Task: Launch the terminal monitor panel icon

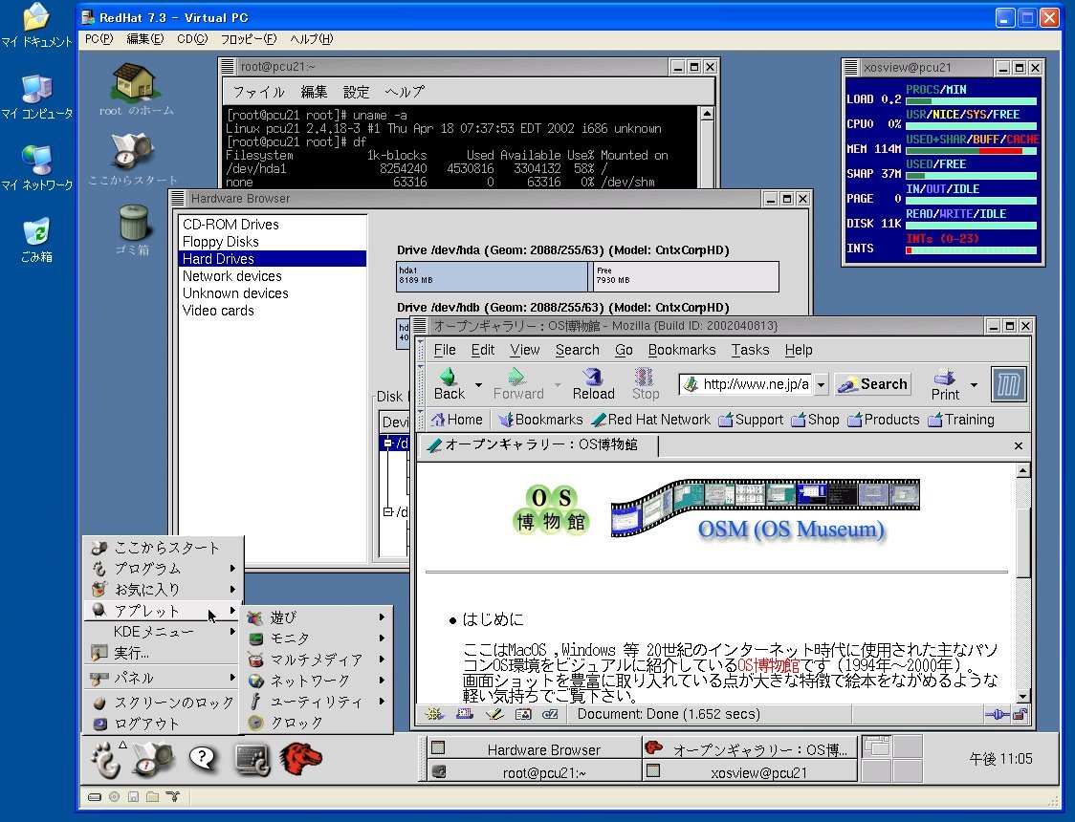Action: pyautogui.click(x=252, y=759)
